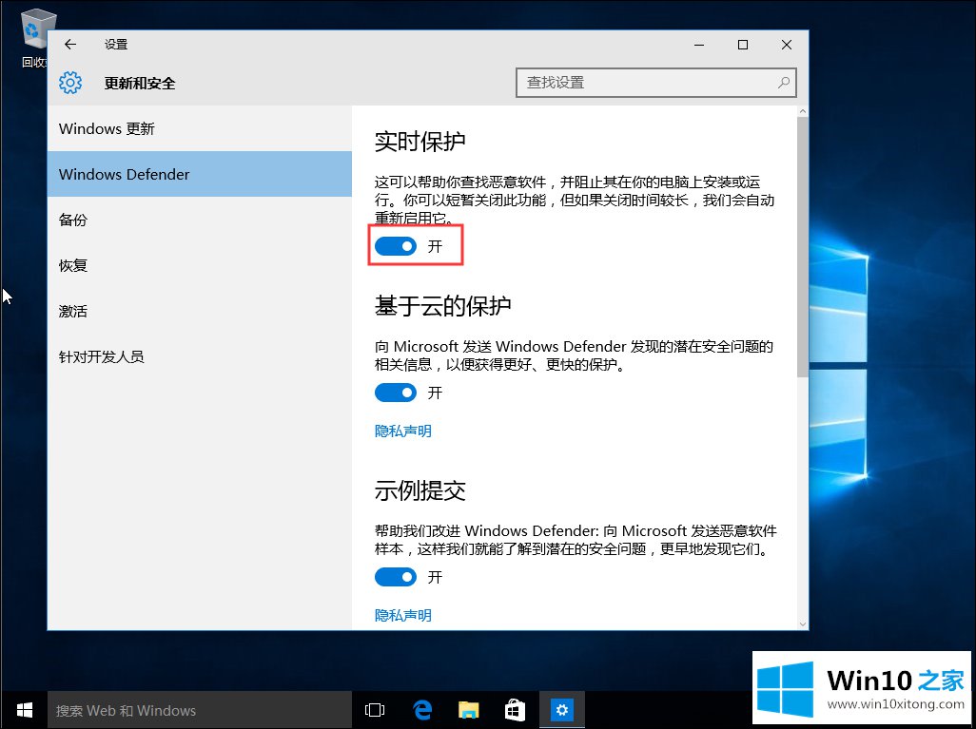Open the Store from the taskbar
This screenshot has width=976, height=729.
[x=515, y=710]
